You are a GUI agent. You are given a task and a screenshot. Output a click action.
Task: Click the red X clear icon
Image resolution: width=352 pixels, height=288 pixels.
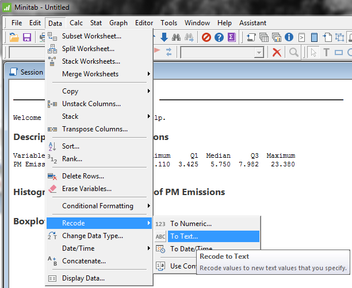point(277,53)
